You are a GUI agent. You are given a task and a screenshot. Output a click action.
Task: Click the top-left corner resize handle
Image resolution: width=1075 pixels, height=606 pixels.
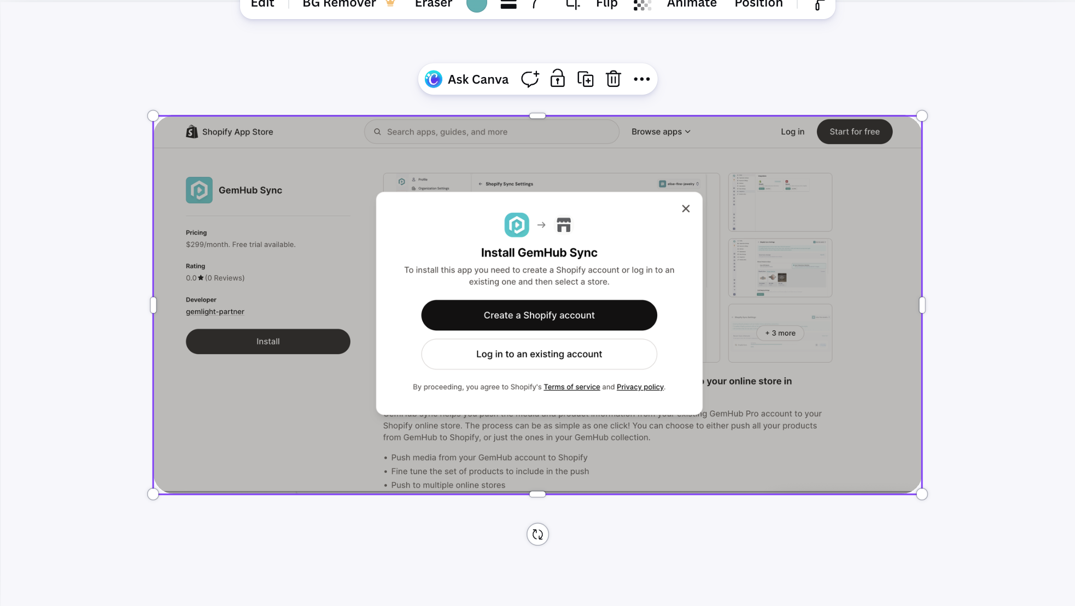coord(153,116)
